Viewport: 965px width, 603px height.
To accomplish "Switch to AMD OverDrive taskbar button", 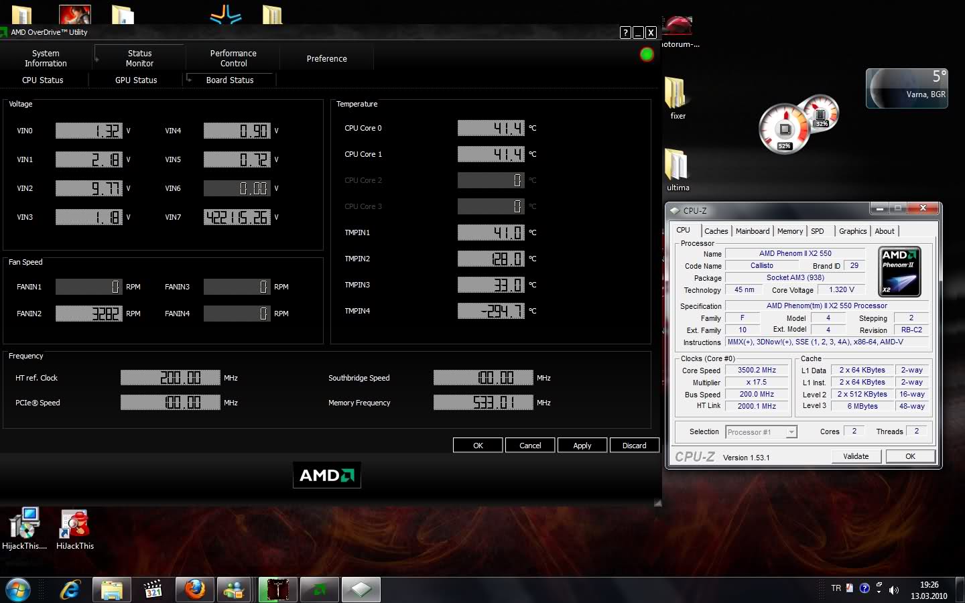I will [x=319, y=590].
